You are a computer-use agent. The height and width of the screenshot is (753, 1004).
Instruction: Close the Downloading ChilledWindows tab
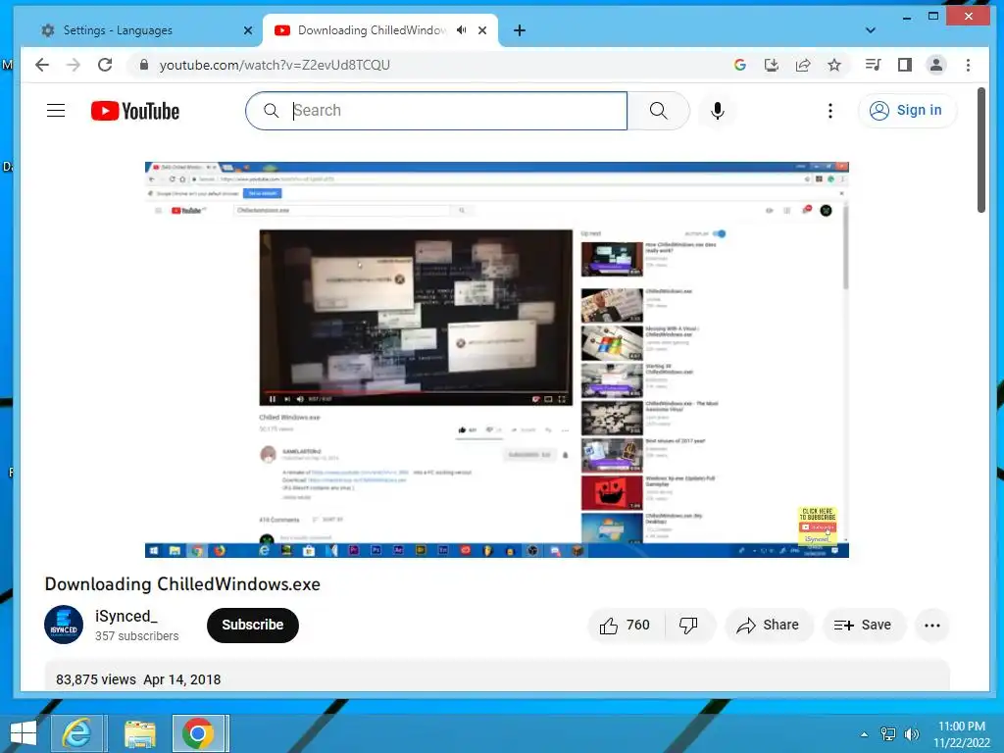click(x=482, y=30)
